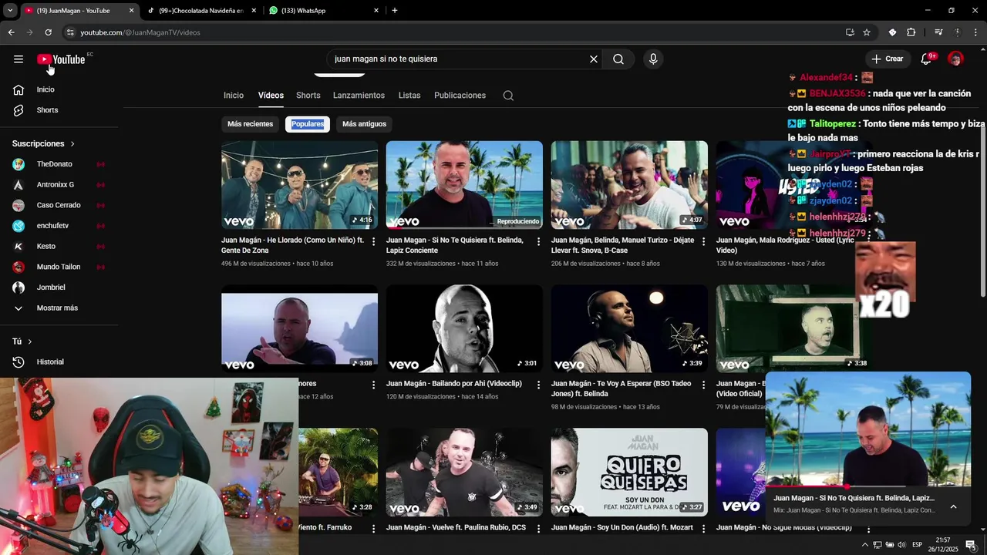Switch to the channel Shorts tab
This screenshot has width=987, height=555.
[308, 96]
